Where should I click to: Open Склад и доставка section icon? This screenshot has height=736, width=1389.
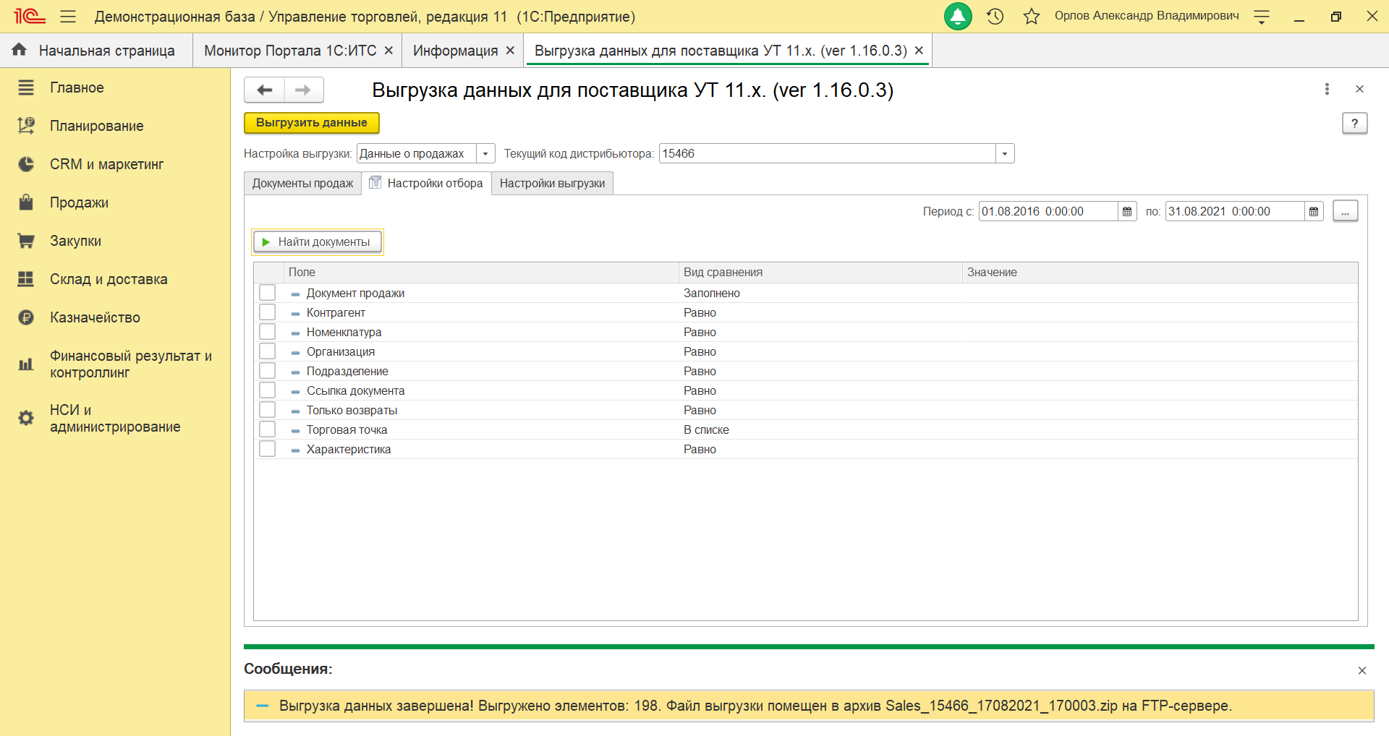point(26,279)
